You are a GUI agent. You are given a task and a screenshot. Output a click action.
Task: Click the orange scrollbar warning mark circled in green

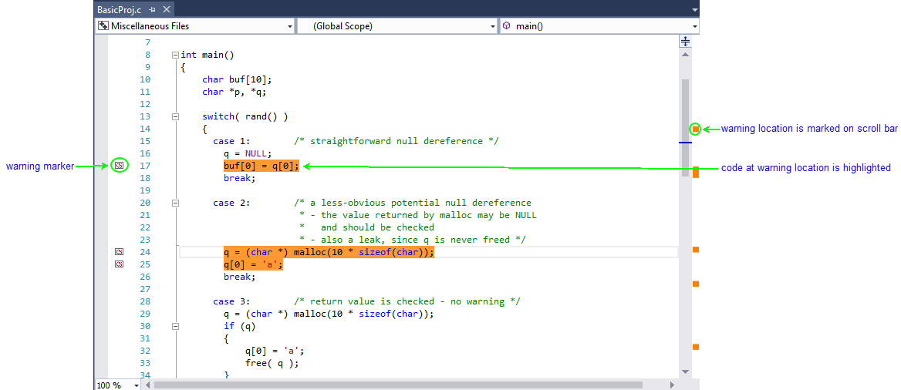pos(695,129)
